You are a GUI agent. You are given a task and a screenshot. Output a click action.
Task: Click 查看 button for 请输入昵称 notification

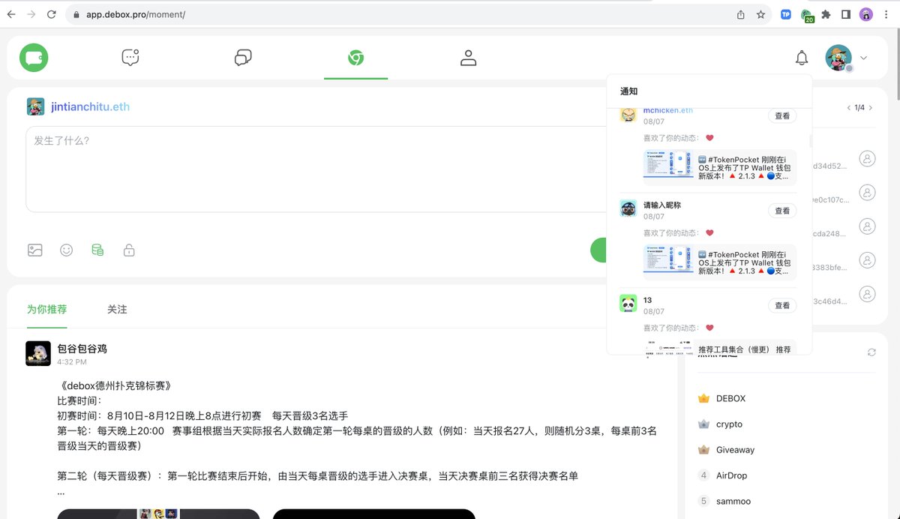pos(782,211)
